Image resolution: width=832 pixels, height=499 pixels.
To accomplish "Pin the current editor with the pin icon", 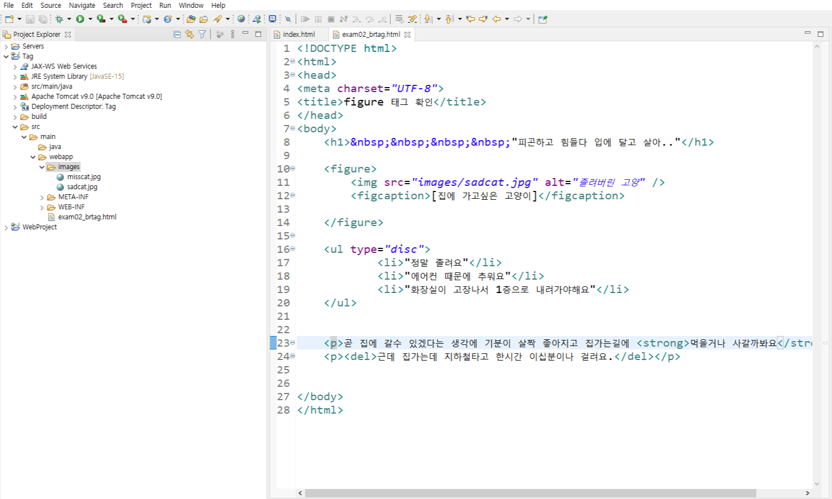I will pos(543,18).
